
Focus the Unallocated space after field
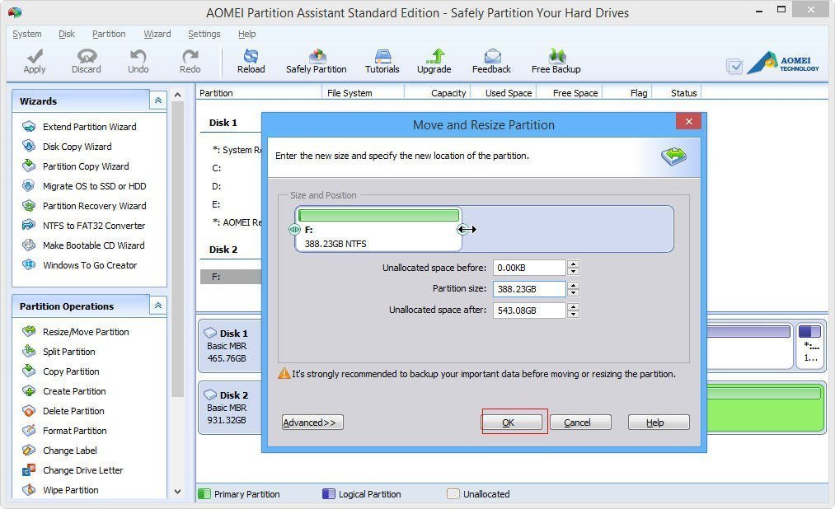(529, 310)
